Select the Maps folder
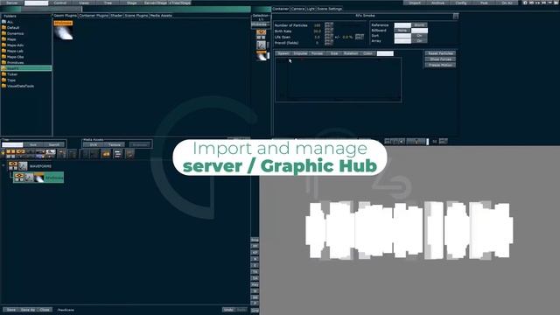Screen dimensions: 560x315 [11, 39]
